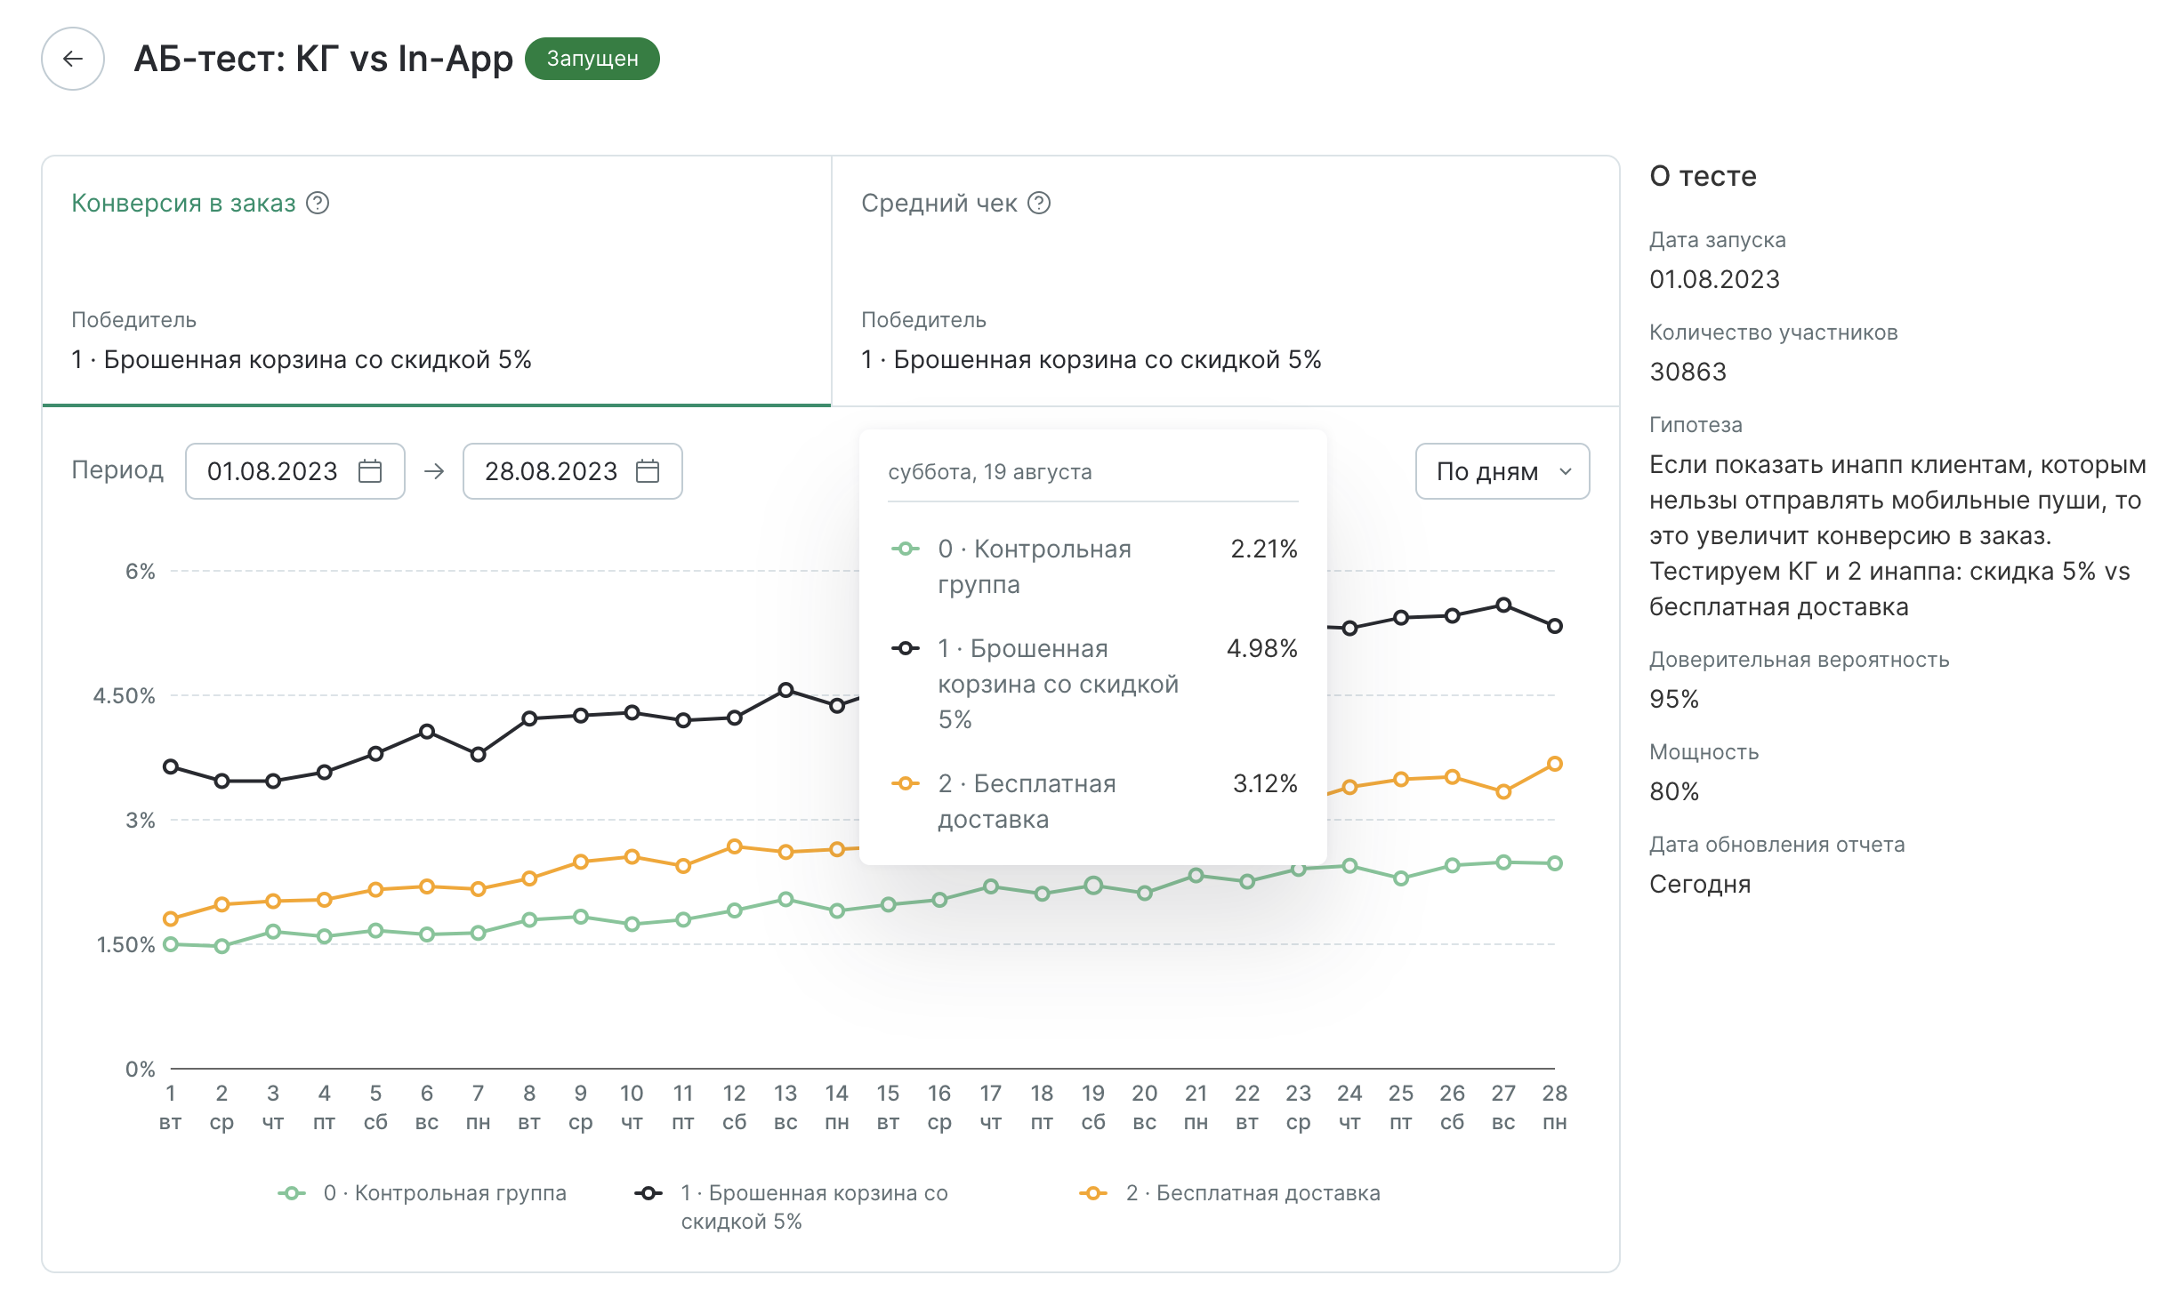Click the winner text under Средний чек
The image size is (2183, 1291).
click(x=1091, y=359)
